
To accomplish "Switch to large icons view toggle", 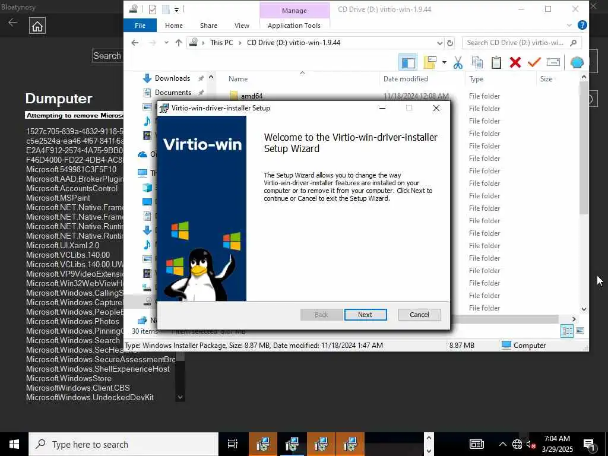I will click(x=580, y=331).
